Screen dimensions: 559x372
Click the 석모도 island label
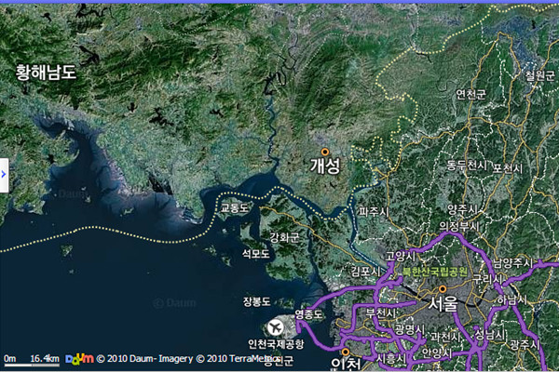coord(255,253)
